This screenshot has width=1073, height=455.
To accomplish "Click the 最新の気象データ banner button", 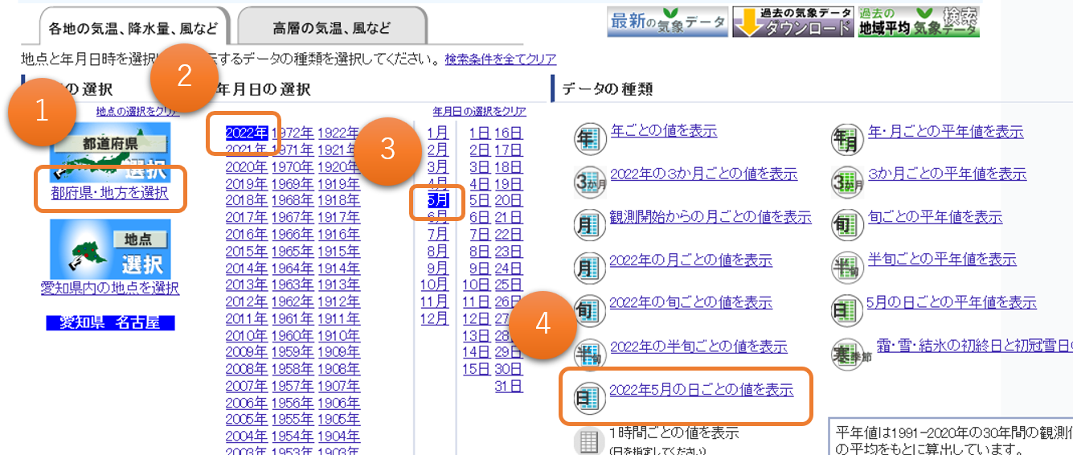I will pyautogui.click(x=667, y=23).
